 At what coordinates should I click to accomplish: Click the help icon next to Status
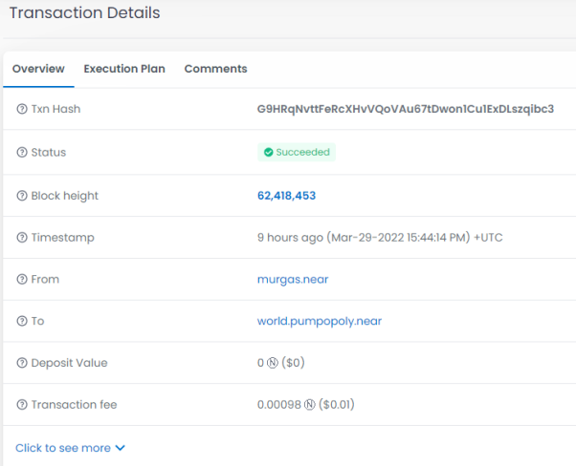tap(22, 152)
